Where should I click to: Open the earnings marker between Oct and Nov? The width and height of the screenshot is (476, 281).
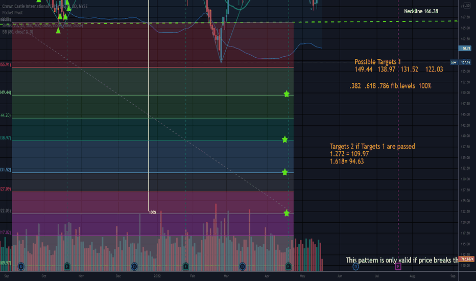67,267
